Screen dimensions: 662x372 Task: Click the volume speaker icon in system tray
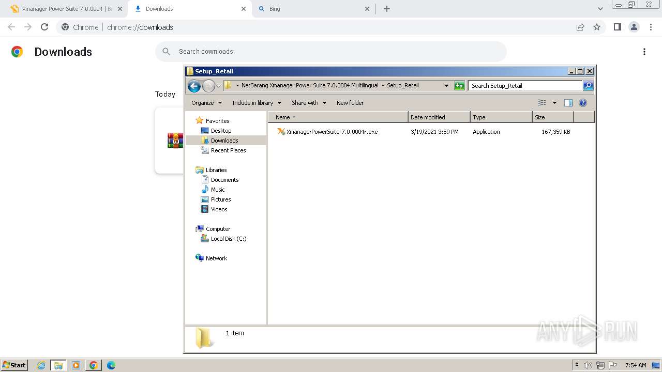click(x=588, y=365)
